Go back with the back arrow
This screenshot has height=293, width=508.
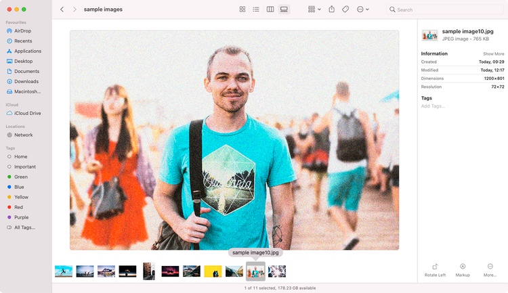(62, 9)
